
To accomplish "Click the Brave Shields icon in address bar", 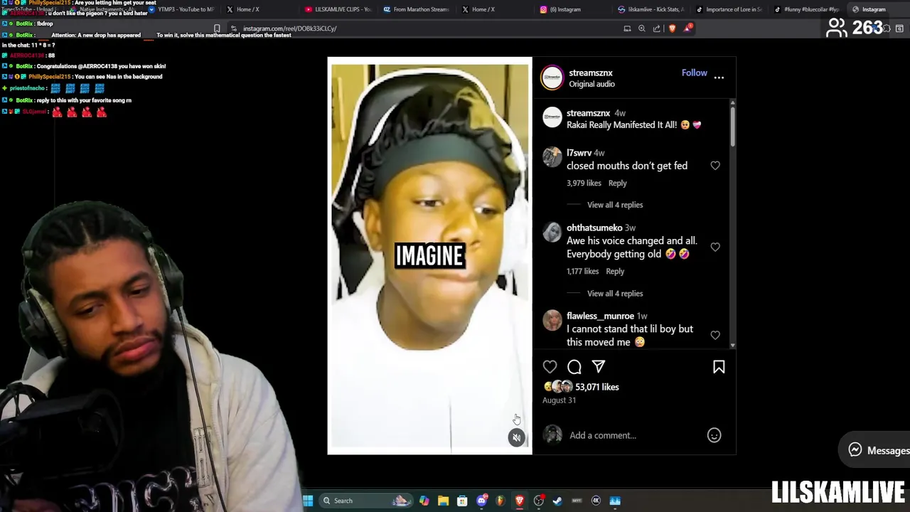I will pos(672,28).
